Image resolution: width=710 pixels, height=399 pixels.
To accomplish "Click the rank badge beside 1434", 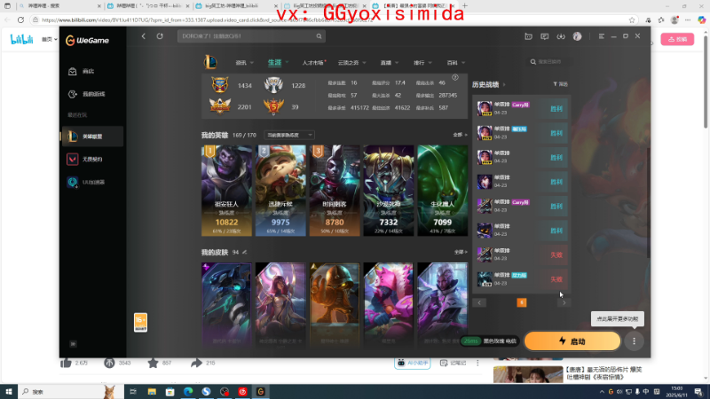I will pyautogui.click(x=219, y=84).
